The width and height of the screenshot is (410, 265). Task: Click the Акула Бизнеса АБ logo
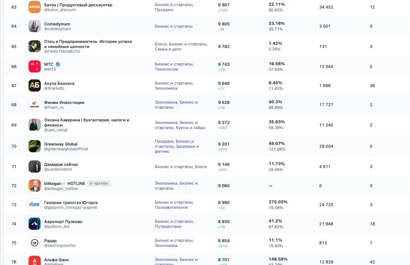point(35,85)
